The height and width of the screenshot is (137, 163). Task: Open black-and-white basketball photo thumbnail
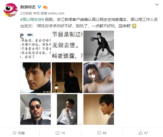[x=99, y=46]
